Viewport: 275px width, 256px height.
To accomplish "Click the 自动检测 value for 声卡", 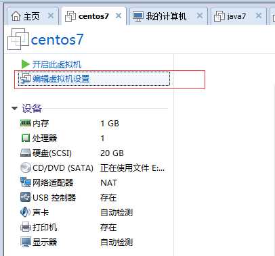I will 117,213.
